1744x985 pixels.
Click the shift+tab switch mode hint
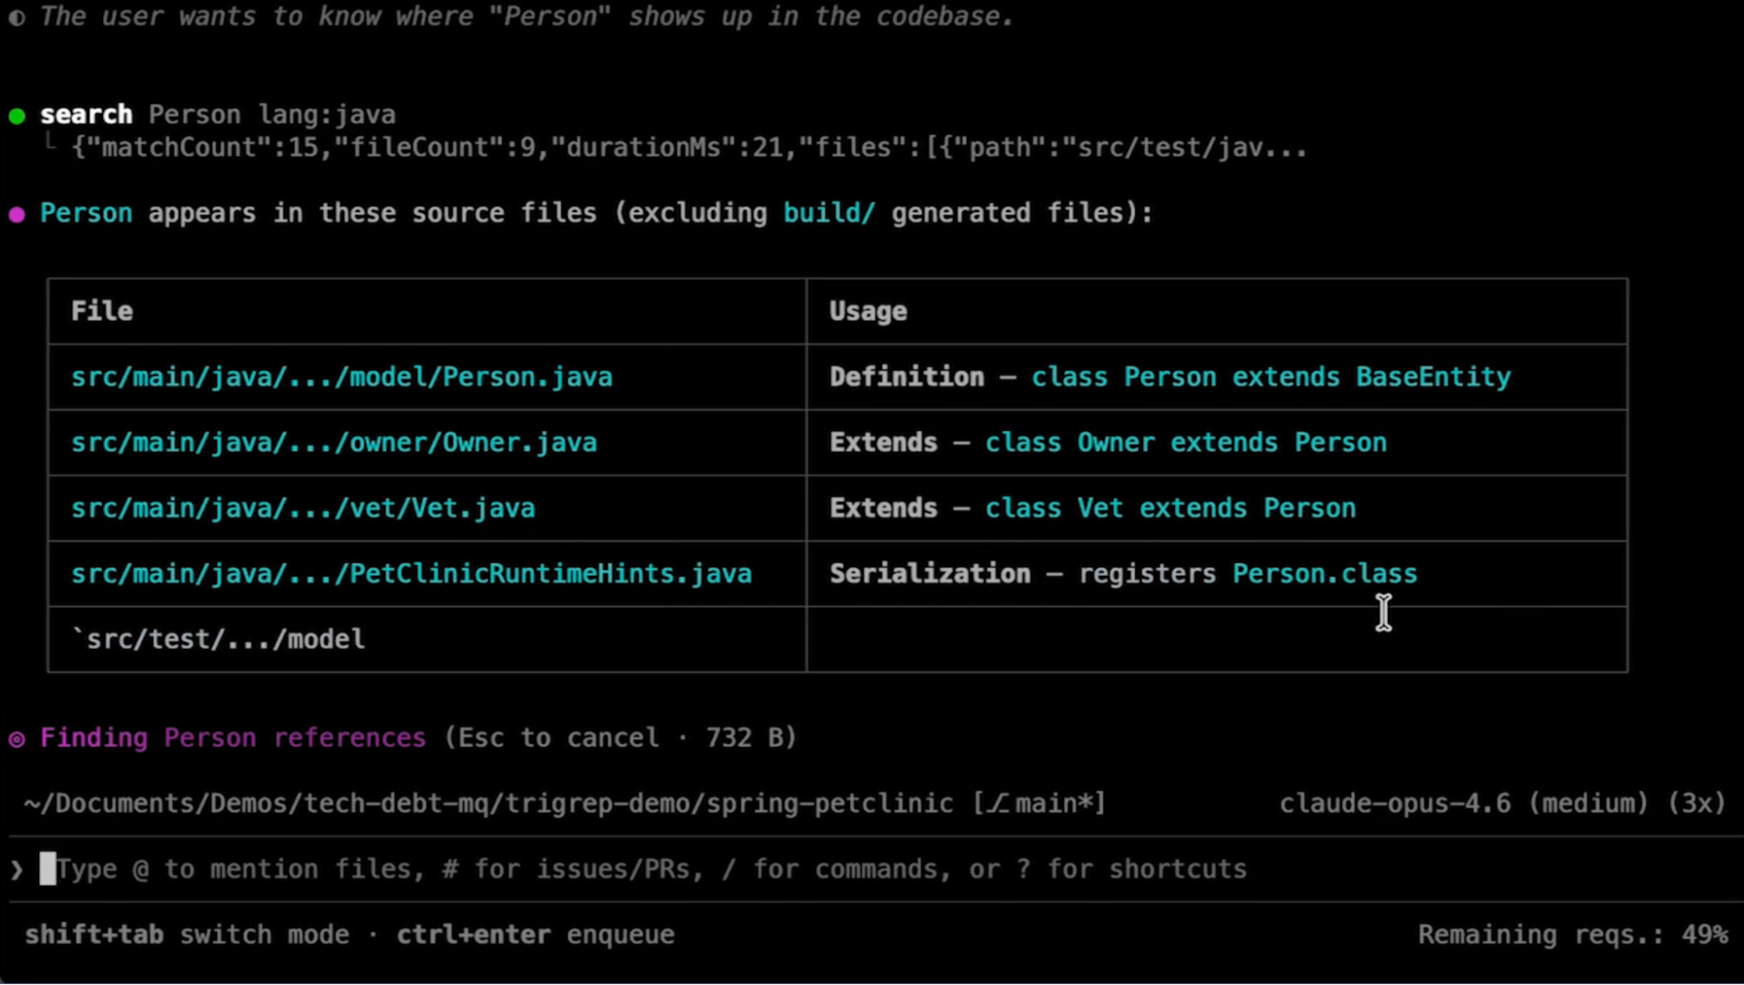(x=187, y=934)
